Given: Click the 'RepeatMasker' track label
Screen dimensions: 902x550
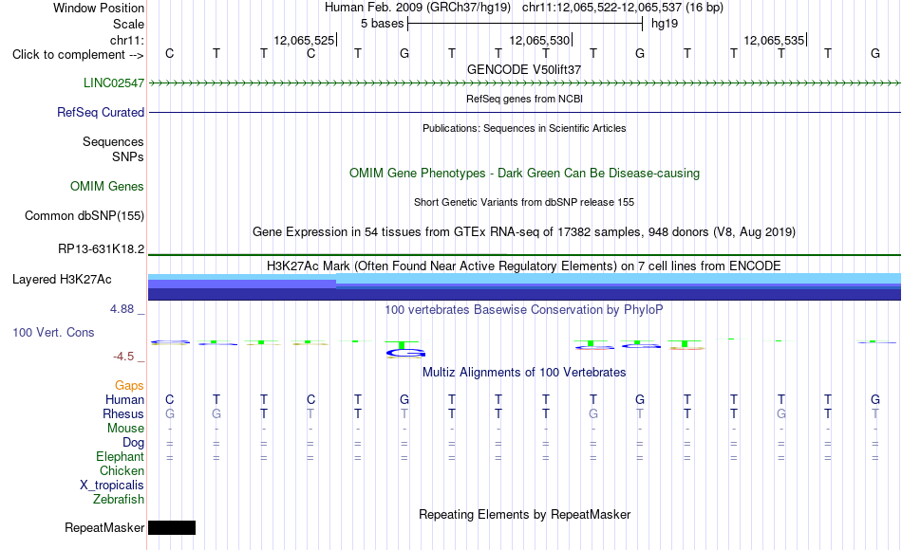Looking at the screenshot, I should (x=104, y=527).
